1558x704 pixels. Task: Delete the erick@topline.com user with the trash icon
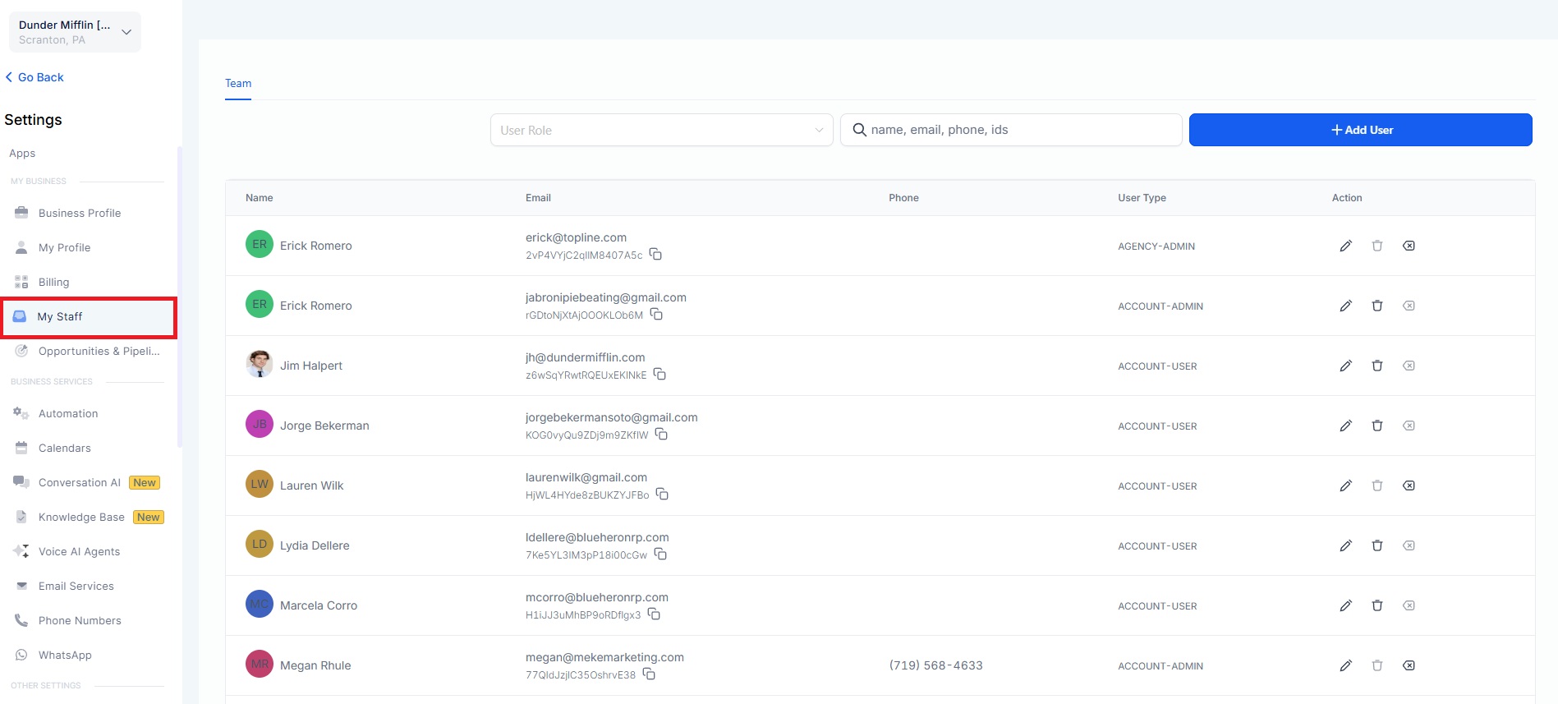point(1377,246)
